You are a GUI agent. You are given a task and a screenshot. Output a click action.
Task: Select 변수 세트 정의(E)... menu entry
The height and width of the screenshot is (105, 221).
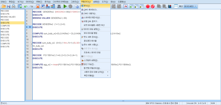[96, 37]
